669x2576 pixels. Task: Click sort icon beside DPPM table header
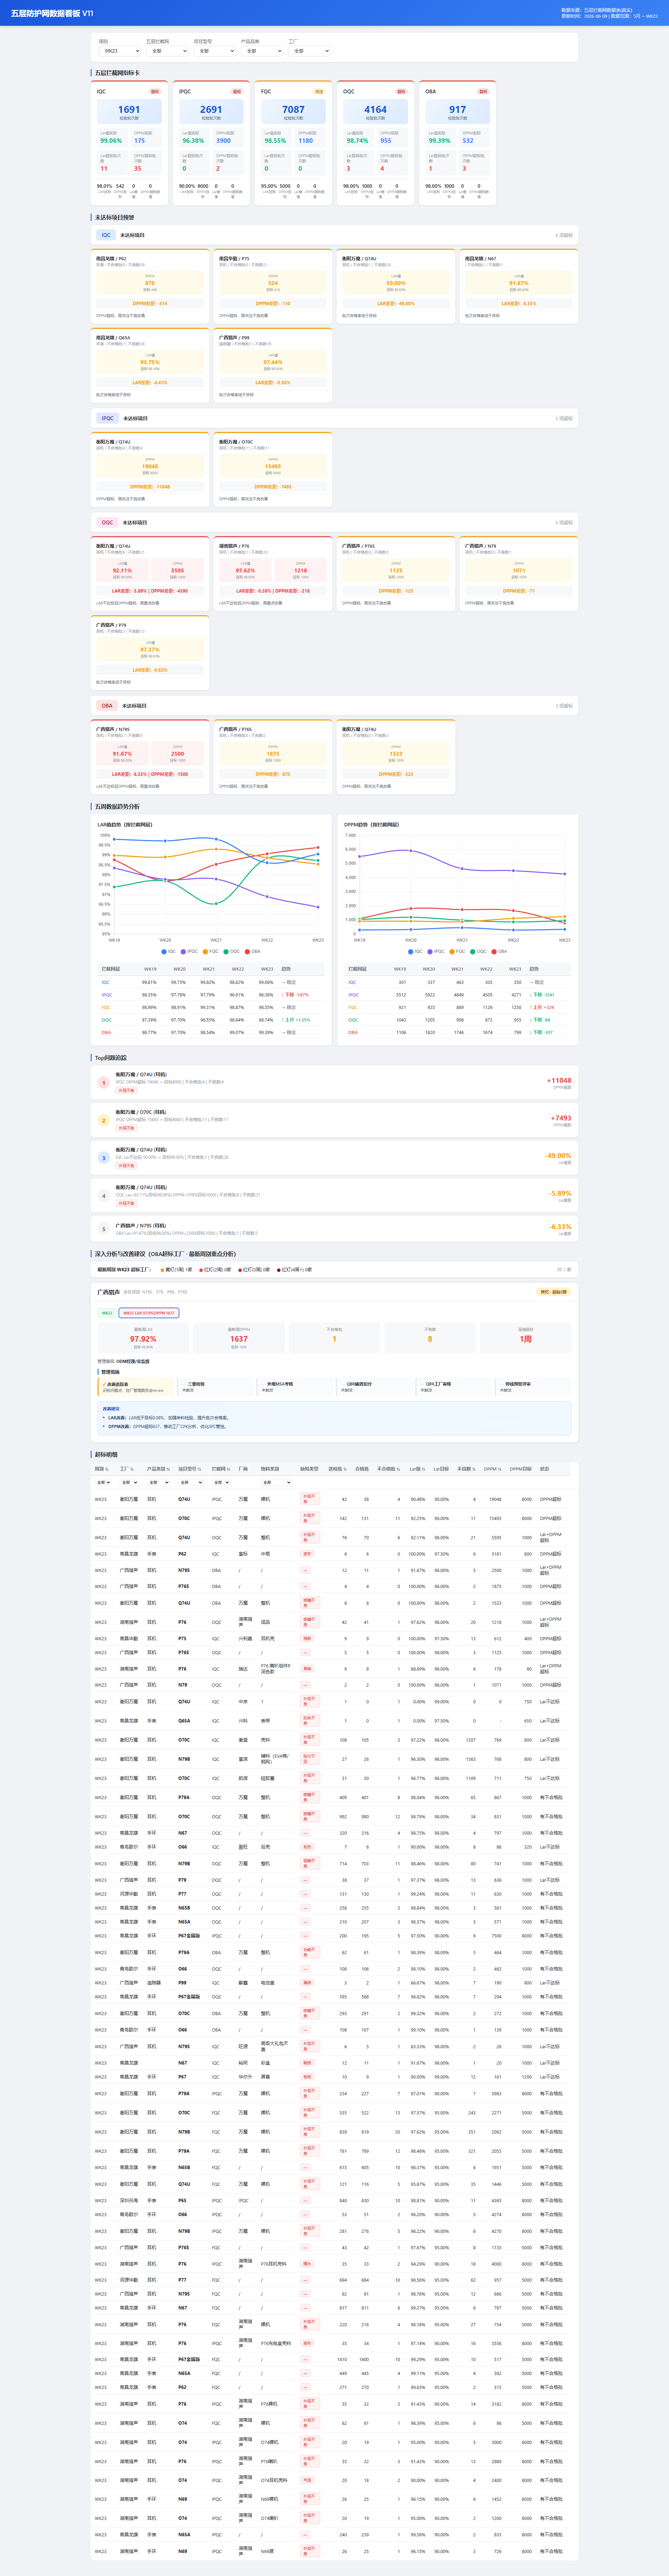(500, 1469)
